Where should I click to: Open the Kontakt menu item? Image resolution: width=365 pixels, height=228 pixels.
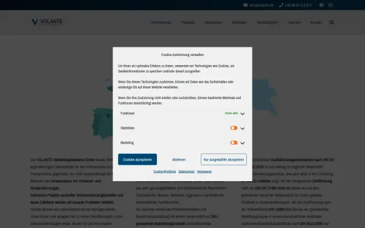click(x=316, y=22)
